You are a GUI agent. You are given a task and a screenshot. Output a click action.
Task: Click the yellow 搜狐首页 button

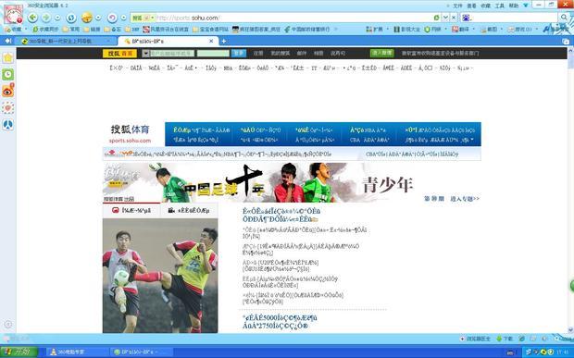pyautogui.click(x=119, y=54)
